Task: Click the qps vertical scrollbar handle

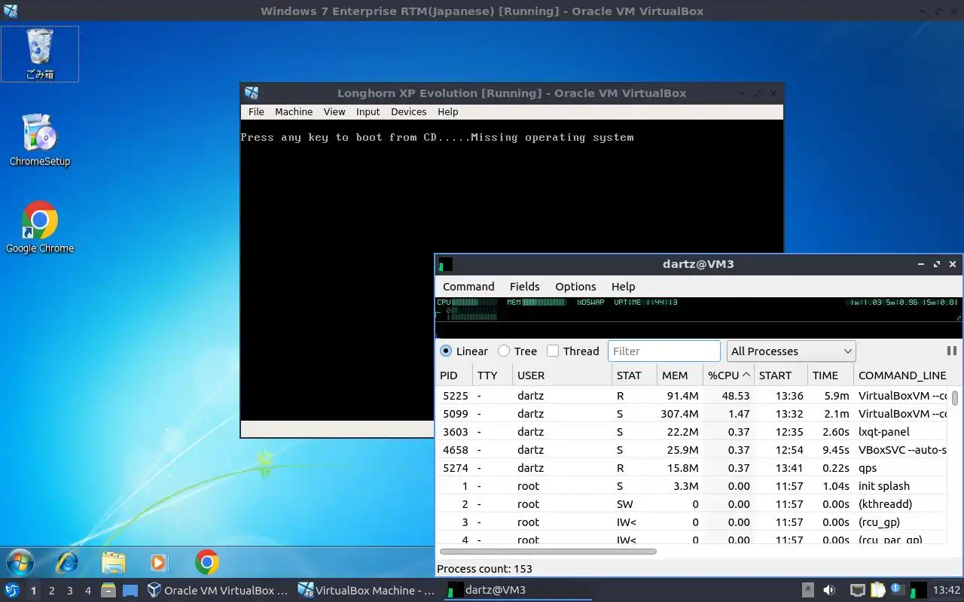Action: pos(955,397)
